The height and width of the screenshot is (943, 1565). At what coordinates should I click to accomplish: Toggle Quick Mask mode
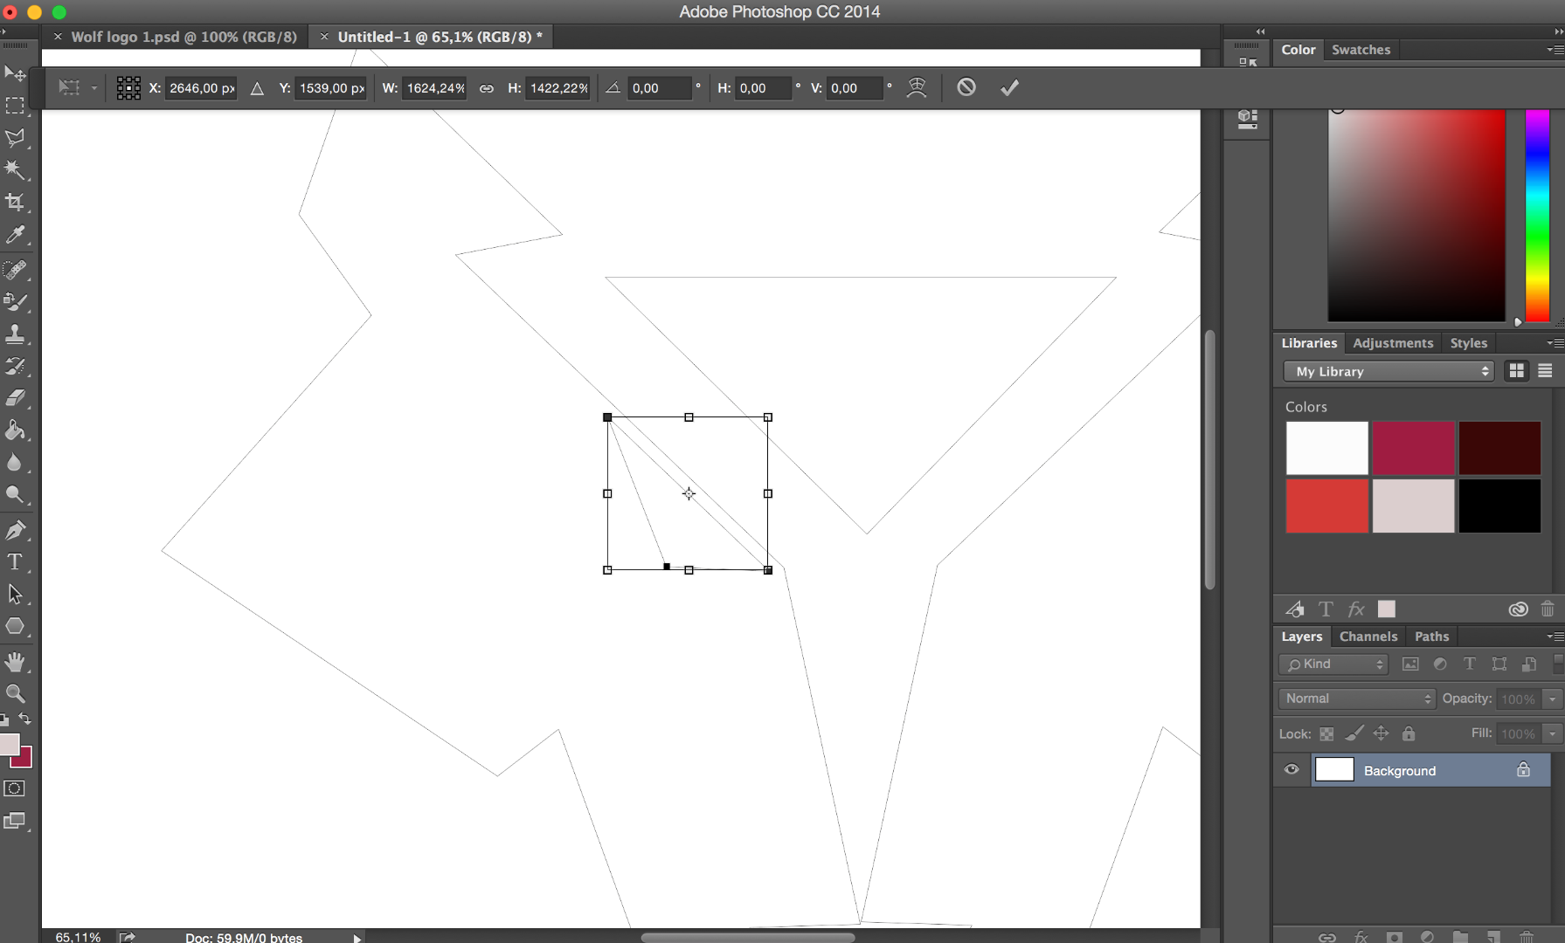(15, 788)
